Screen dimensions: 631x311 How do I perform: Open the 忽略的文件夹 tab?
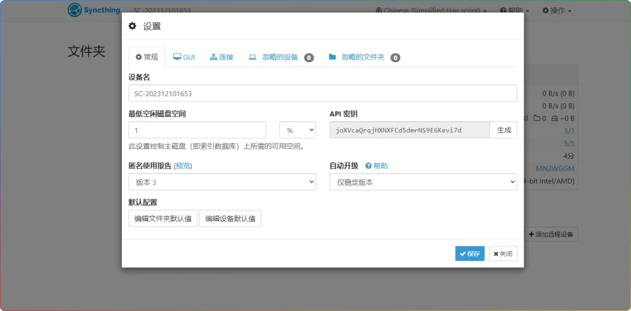coord(364,57)
